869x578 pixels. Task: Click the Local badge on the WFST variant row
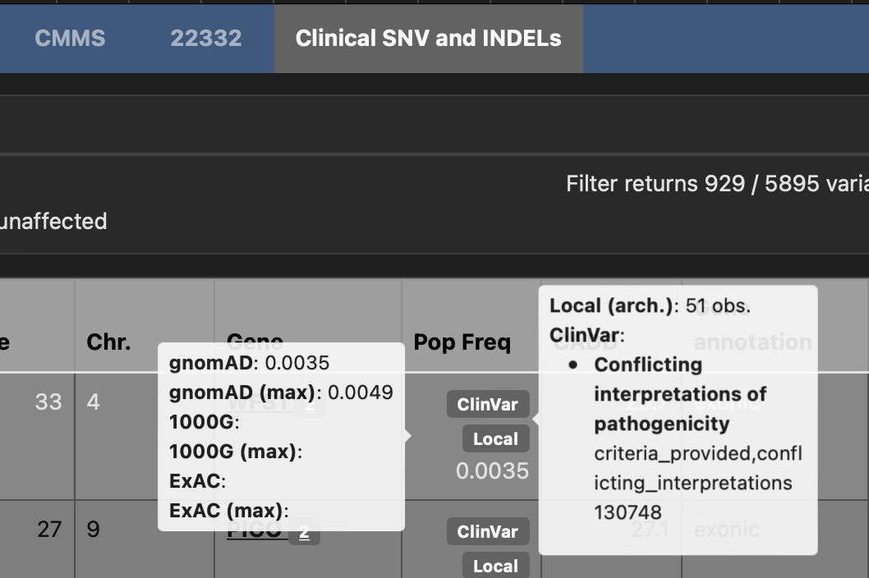(x=495, y=438)
